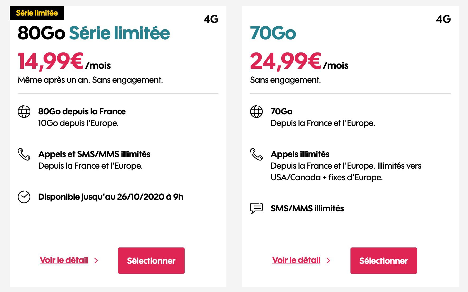The height and width of the screenshot is (292, 468).
Task: Expand details via chevron next to Voir le détail left card
Action: pyautogui.click(x=96, y=260)
